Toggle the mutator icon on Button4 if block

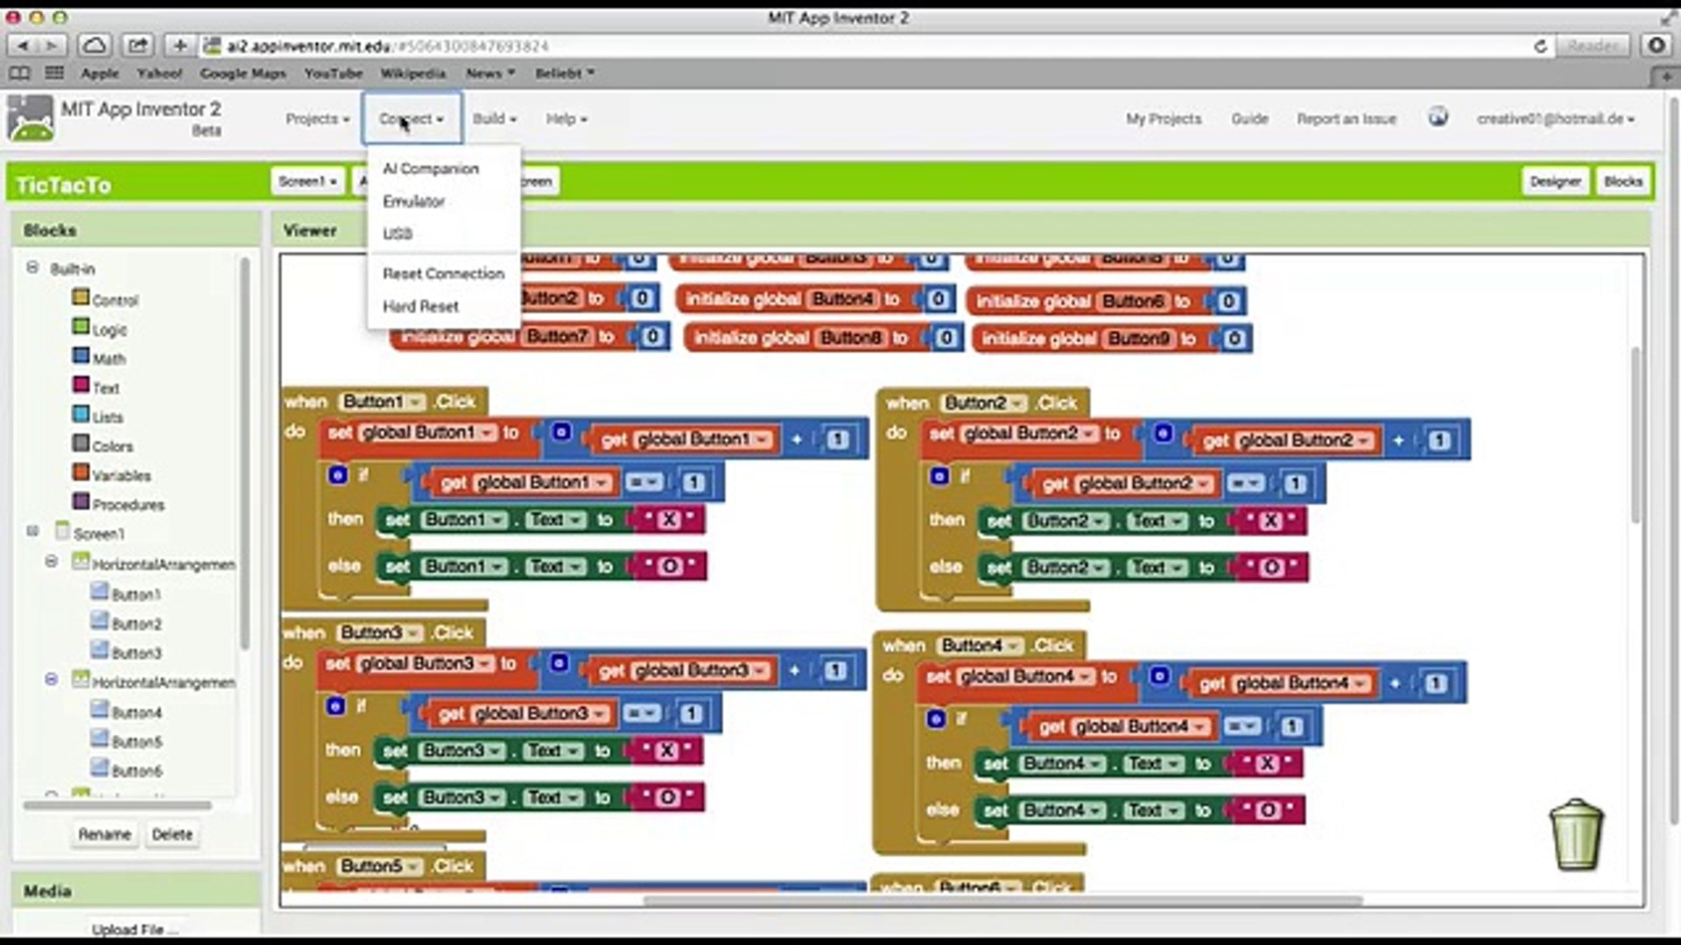(936, 719)
